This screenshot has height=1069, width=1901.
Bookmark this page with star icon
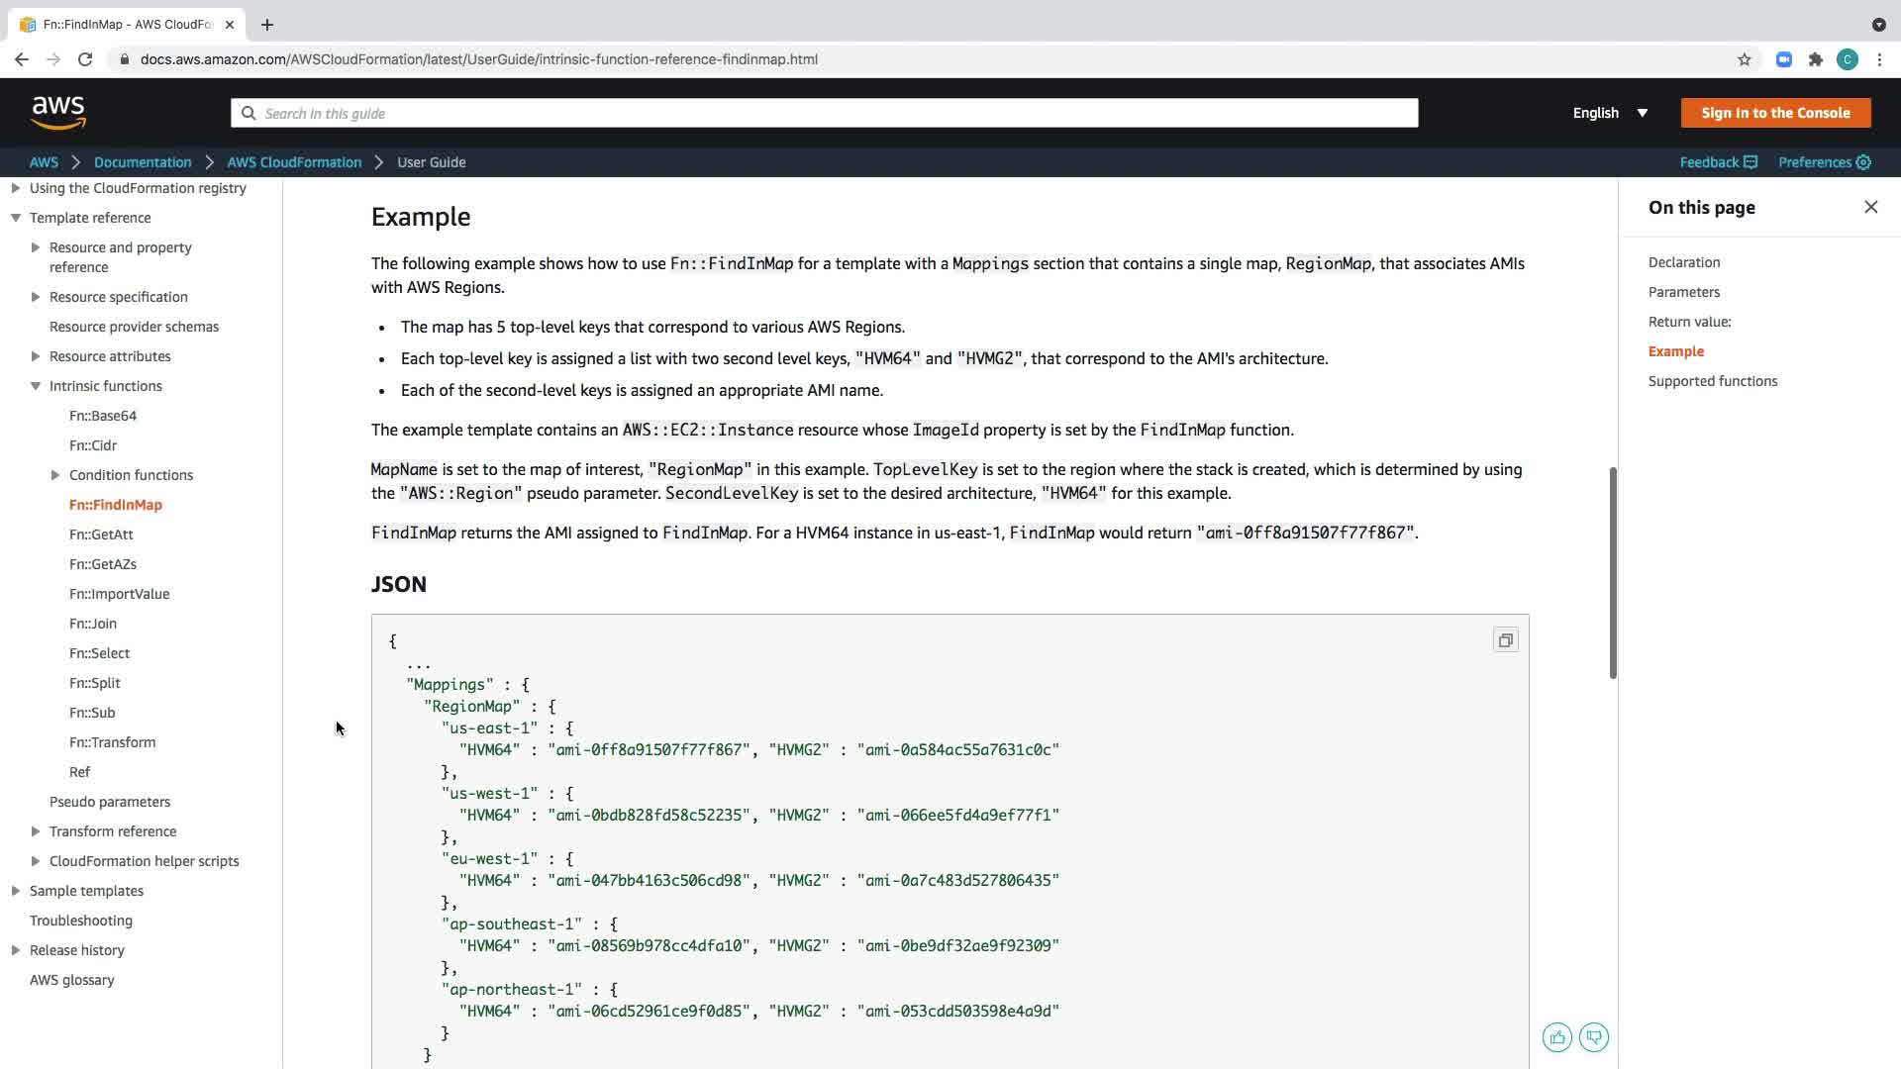pyautogui.click(x=1744, y=59)
